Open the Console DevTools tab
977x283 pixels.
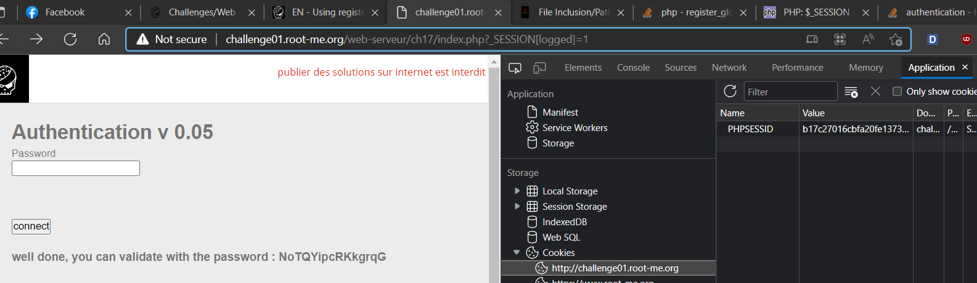pos(633,68)
